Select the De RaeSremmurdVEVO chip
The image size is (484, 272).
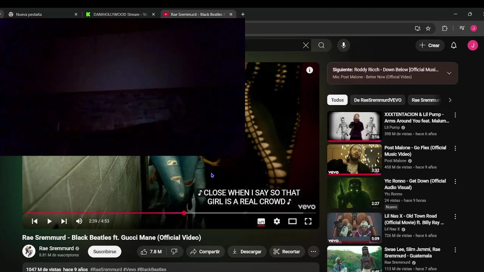[x=378, y=100]
